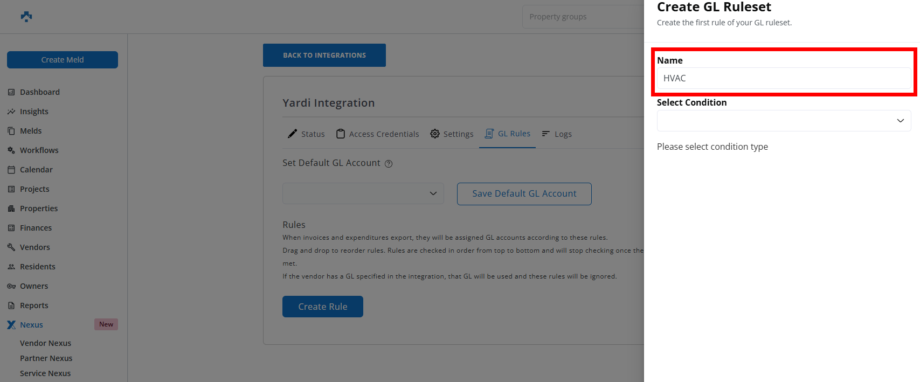Image resolution: width=920 pixels, height=382 pixels.
Task: Click the Nexus X icon
Action: (x=11, y=325)
